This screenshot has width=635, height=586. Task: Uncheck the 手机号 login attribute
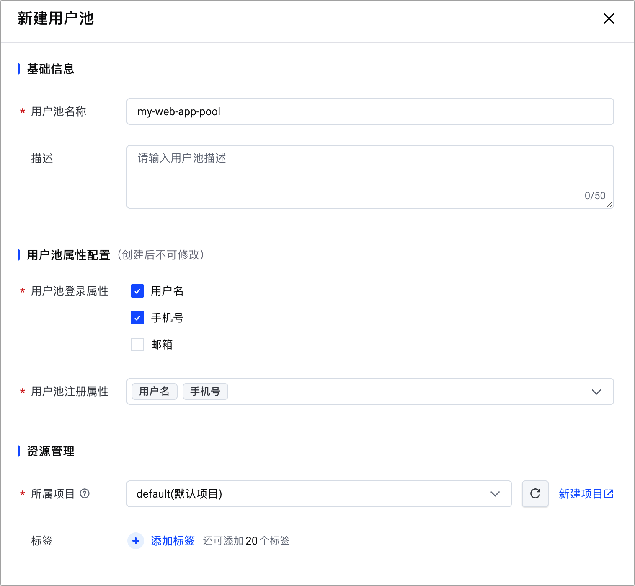[137, 318]
